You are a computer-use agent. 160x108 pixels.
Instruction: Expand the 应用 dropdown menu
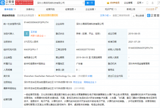(147, 3)
